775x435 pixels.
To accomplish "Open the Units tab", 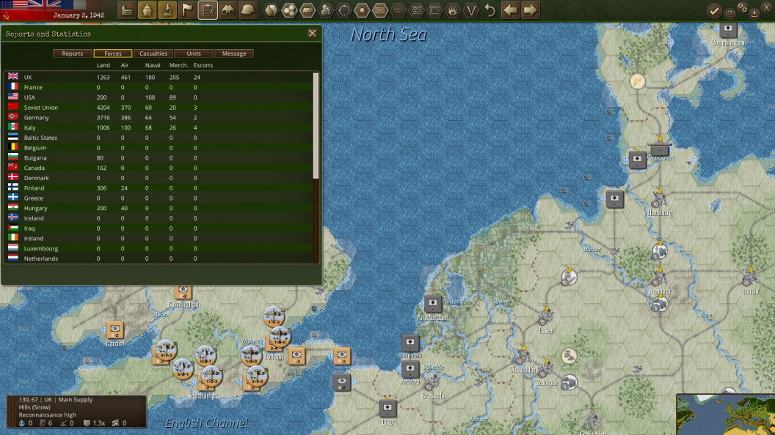I will pos(194,53).
